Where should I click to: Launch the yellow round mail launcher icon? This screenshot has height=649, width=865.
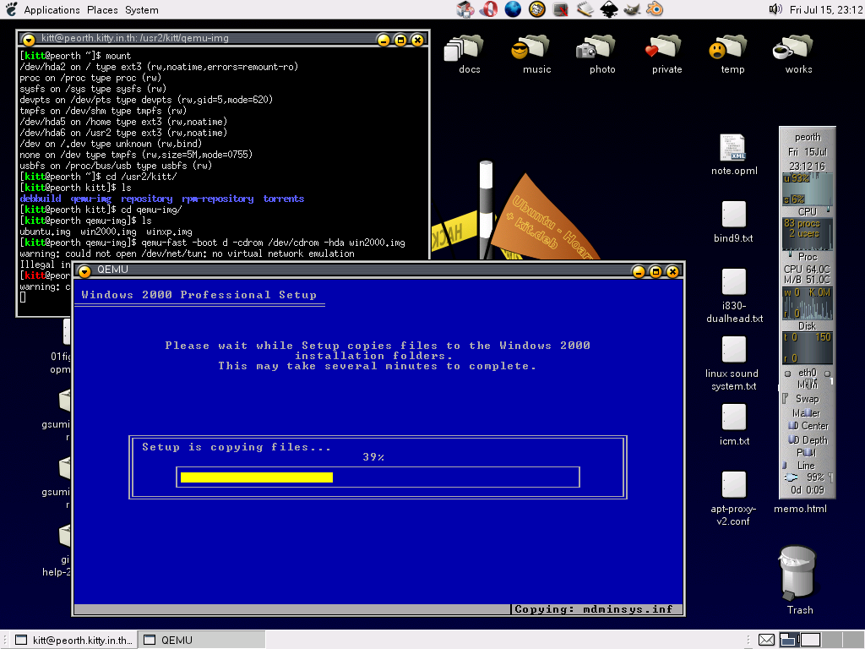point(536,9)
